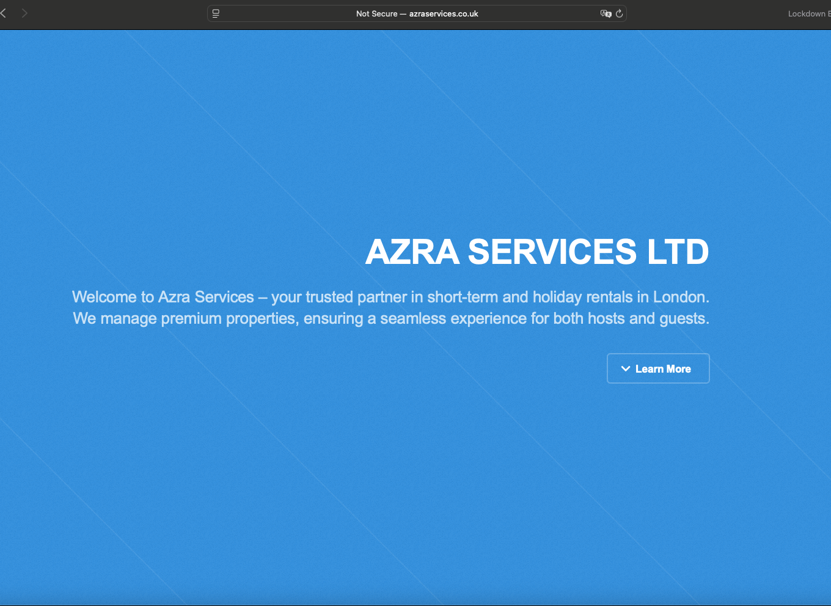Click the word 'London' in the intro
The width and height of the screenshot is (831, 606).
point(679,297)
